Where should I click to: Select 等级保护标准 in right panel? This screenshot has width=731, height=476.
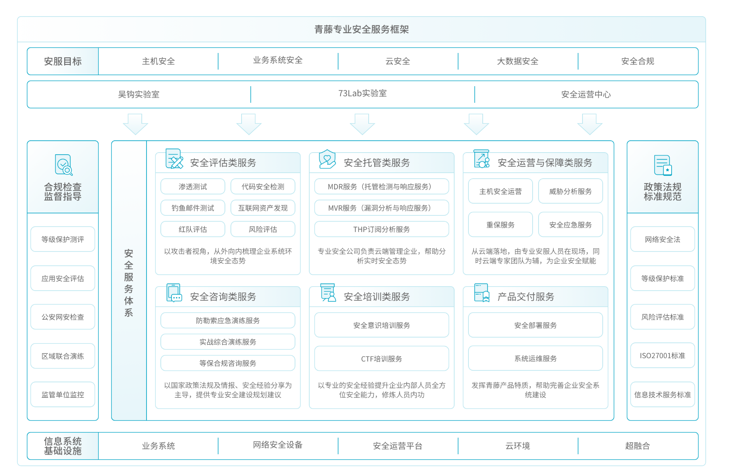(663, 278)
